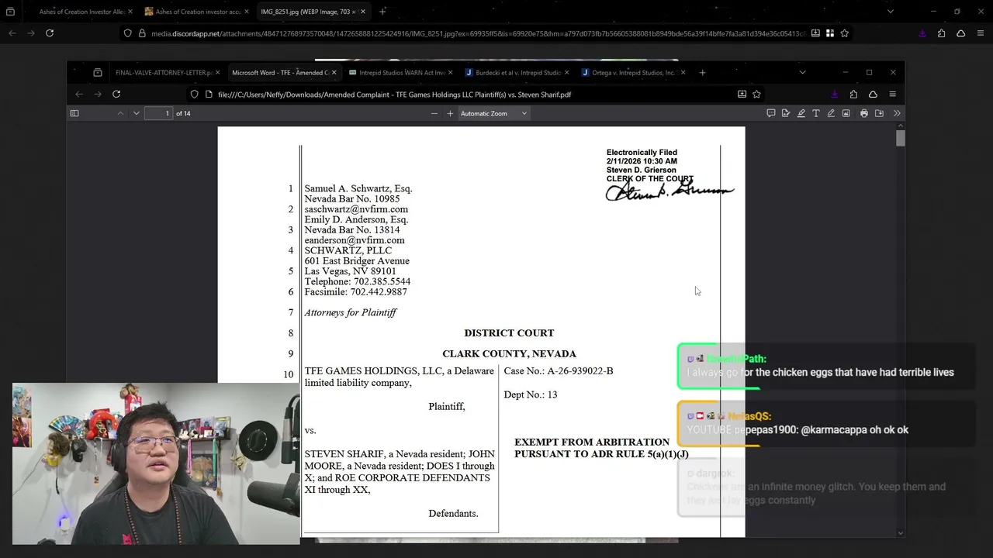993x558 pixels.
Task: Go to previous PDF page
Action: (x=120, y=113)
